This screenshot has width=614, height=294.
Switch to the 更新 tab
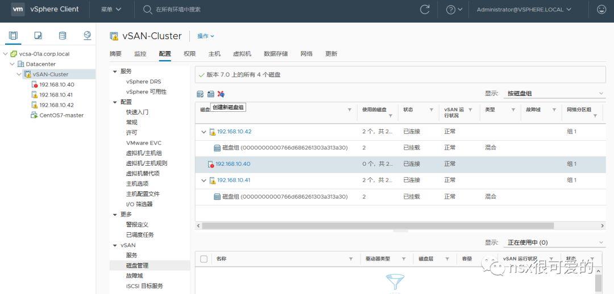331,54
